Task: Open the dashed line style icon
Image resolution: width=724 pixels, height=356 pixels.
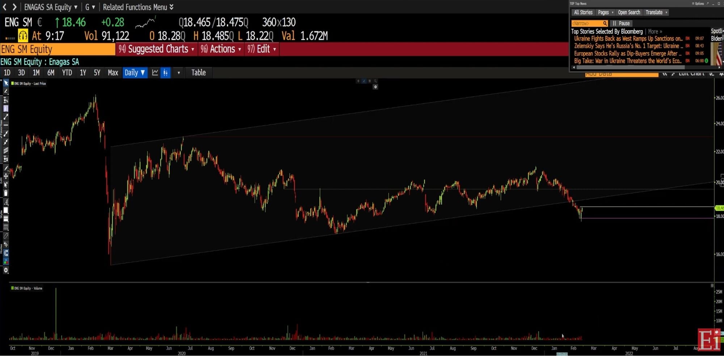Action: (x=6, y=227)
